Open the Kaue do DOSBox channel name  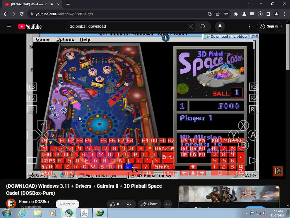[x=34, y=202]
